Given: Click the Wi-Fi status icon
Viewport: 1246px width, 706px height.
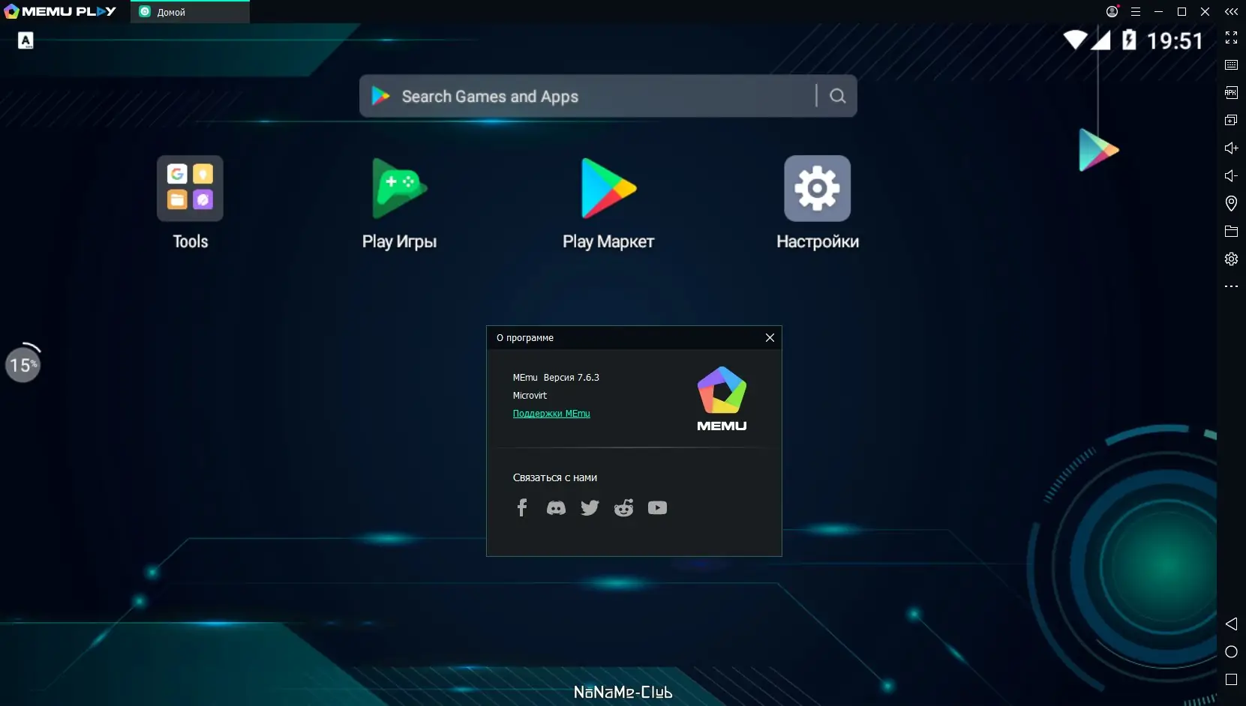Looking at the screenshot, I should click(1075, 40).
